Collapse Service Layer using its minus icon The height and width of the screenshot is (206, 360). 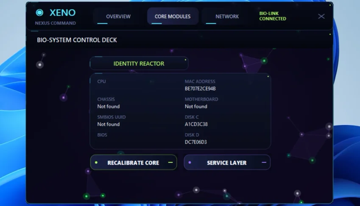pos(264,162)
